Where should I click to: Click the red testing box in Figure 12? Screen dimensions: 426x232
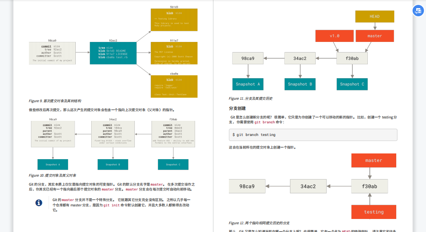coord(373,212)
